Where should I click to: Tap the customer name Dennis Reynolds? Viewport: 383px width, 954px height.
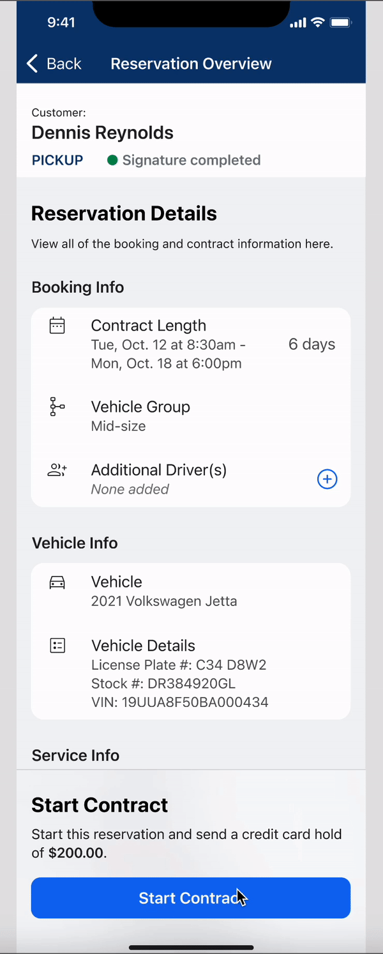(x=103, y=133)
